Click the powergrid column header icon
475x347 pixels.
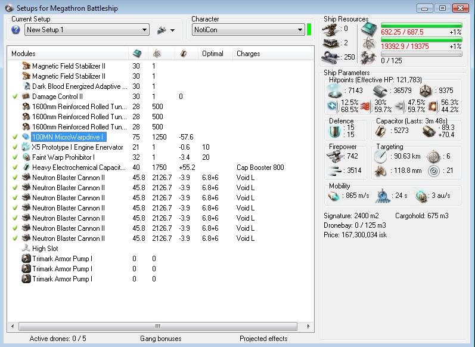[x=157, y=54]
